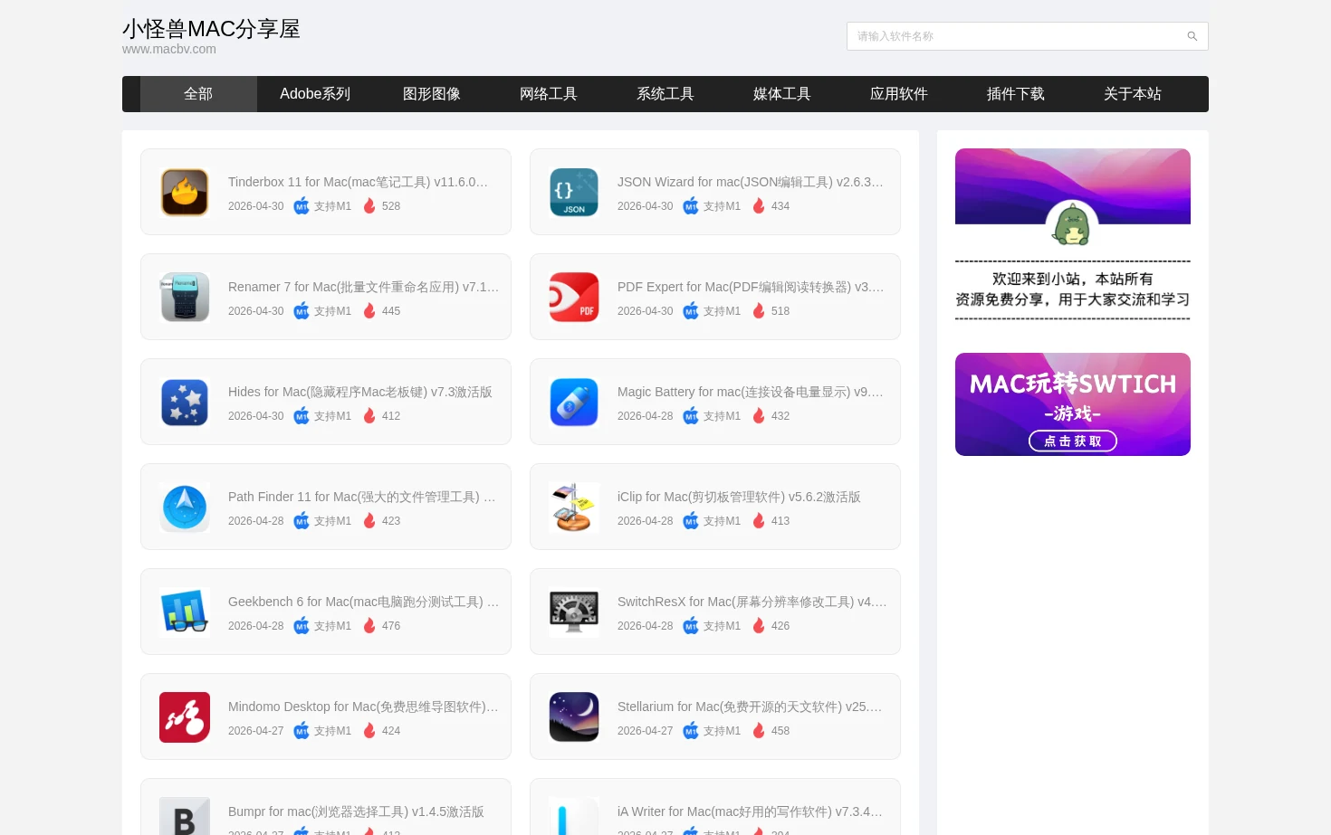Open Hides for Mac title link
1331x835 pixels.
click(360, 392)
